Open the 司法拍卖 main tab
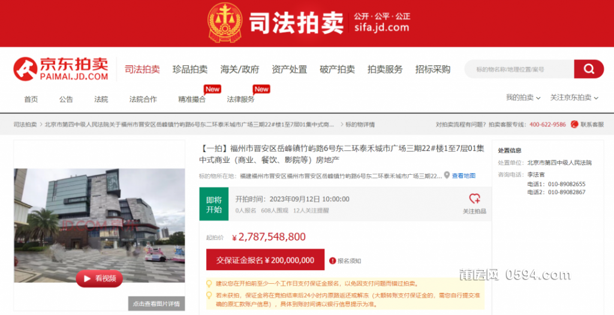614x315 pixels. 142,69
